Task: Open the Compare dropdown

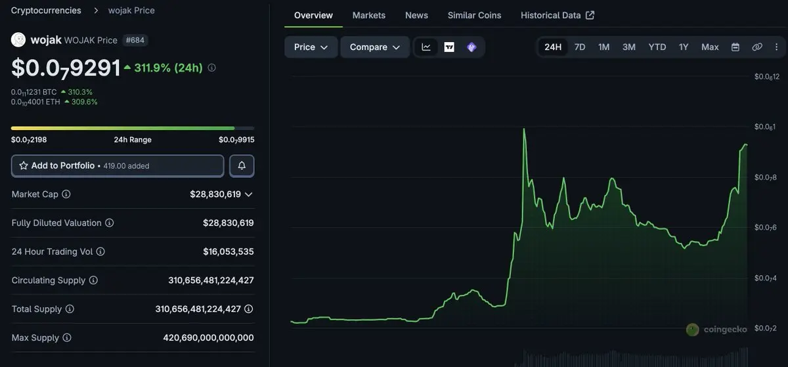Action: [x=375, y=47]
